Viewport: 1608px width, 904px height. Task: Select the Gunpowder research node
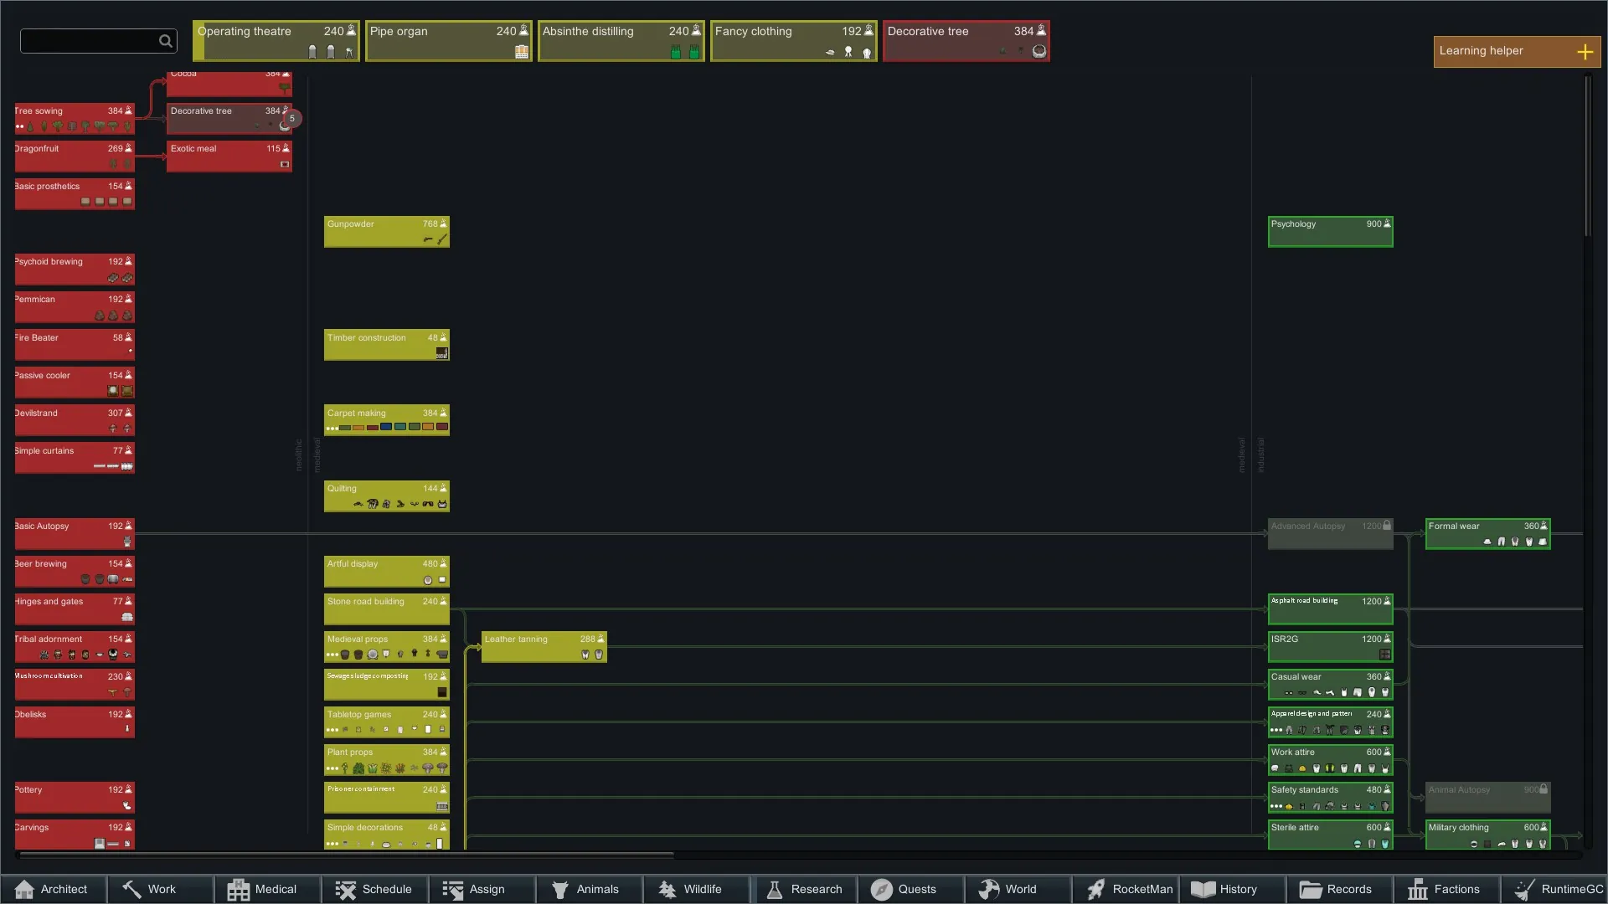click(386, 232)
